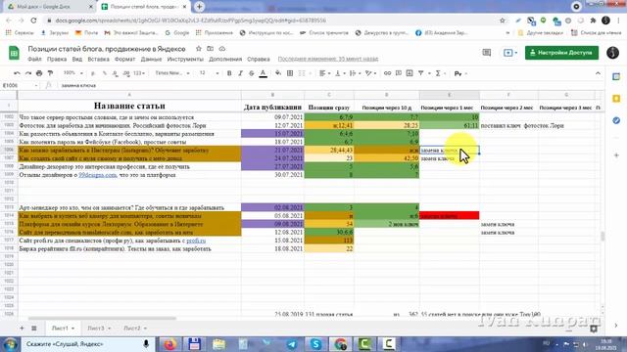Show all sheets list icon
The image size is (627, 352).
34,329
